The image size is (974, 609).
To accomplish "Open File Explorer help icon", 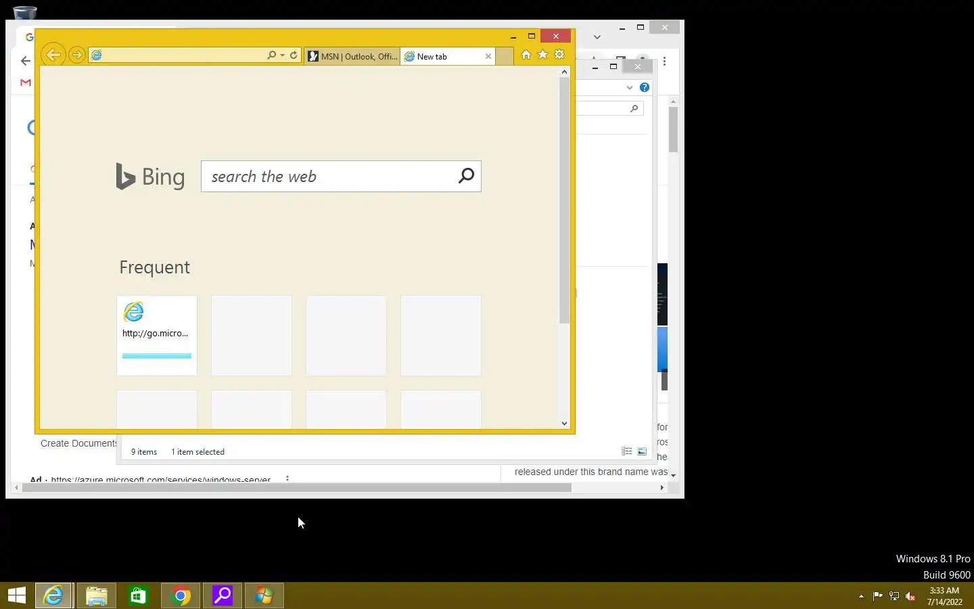I will coord(645,87).
